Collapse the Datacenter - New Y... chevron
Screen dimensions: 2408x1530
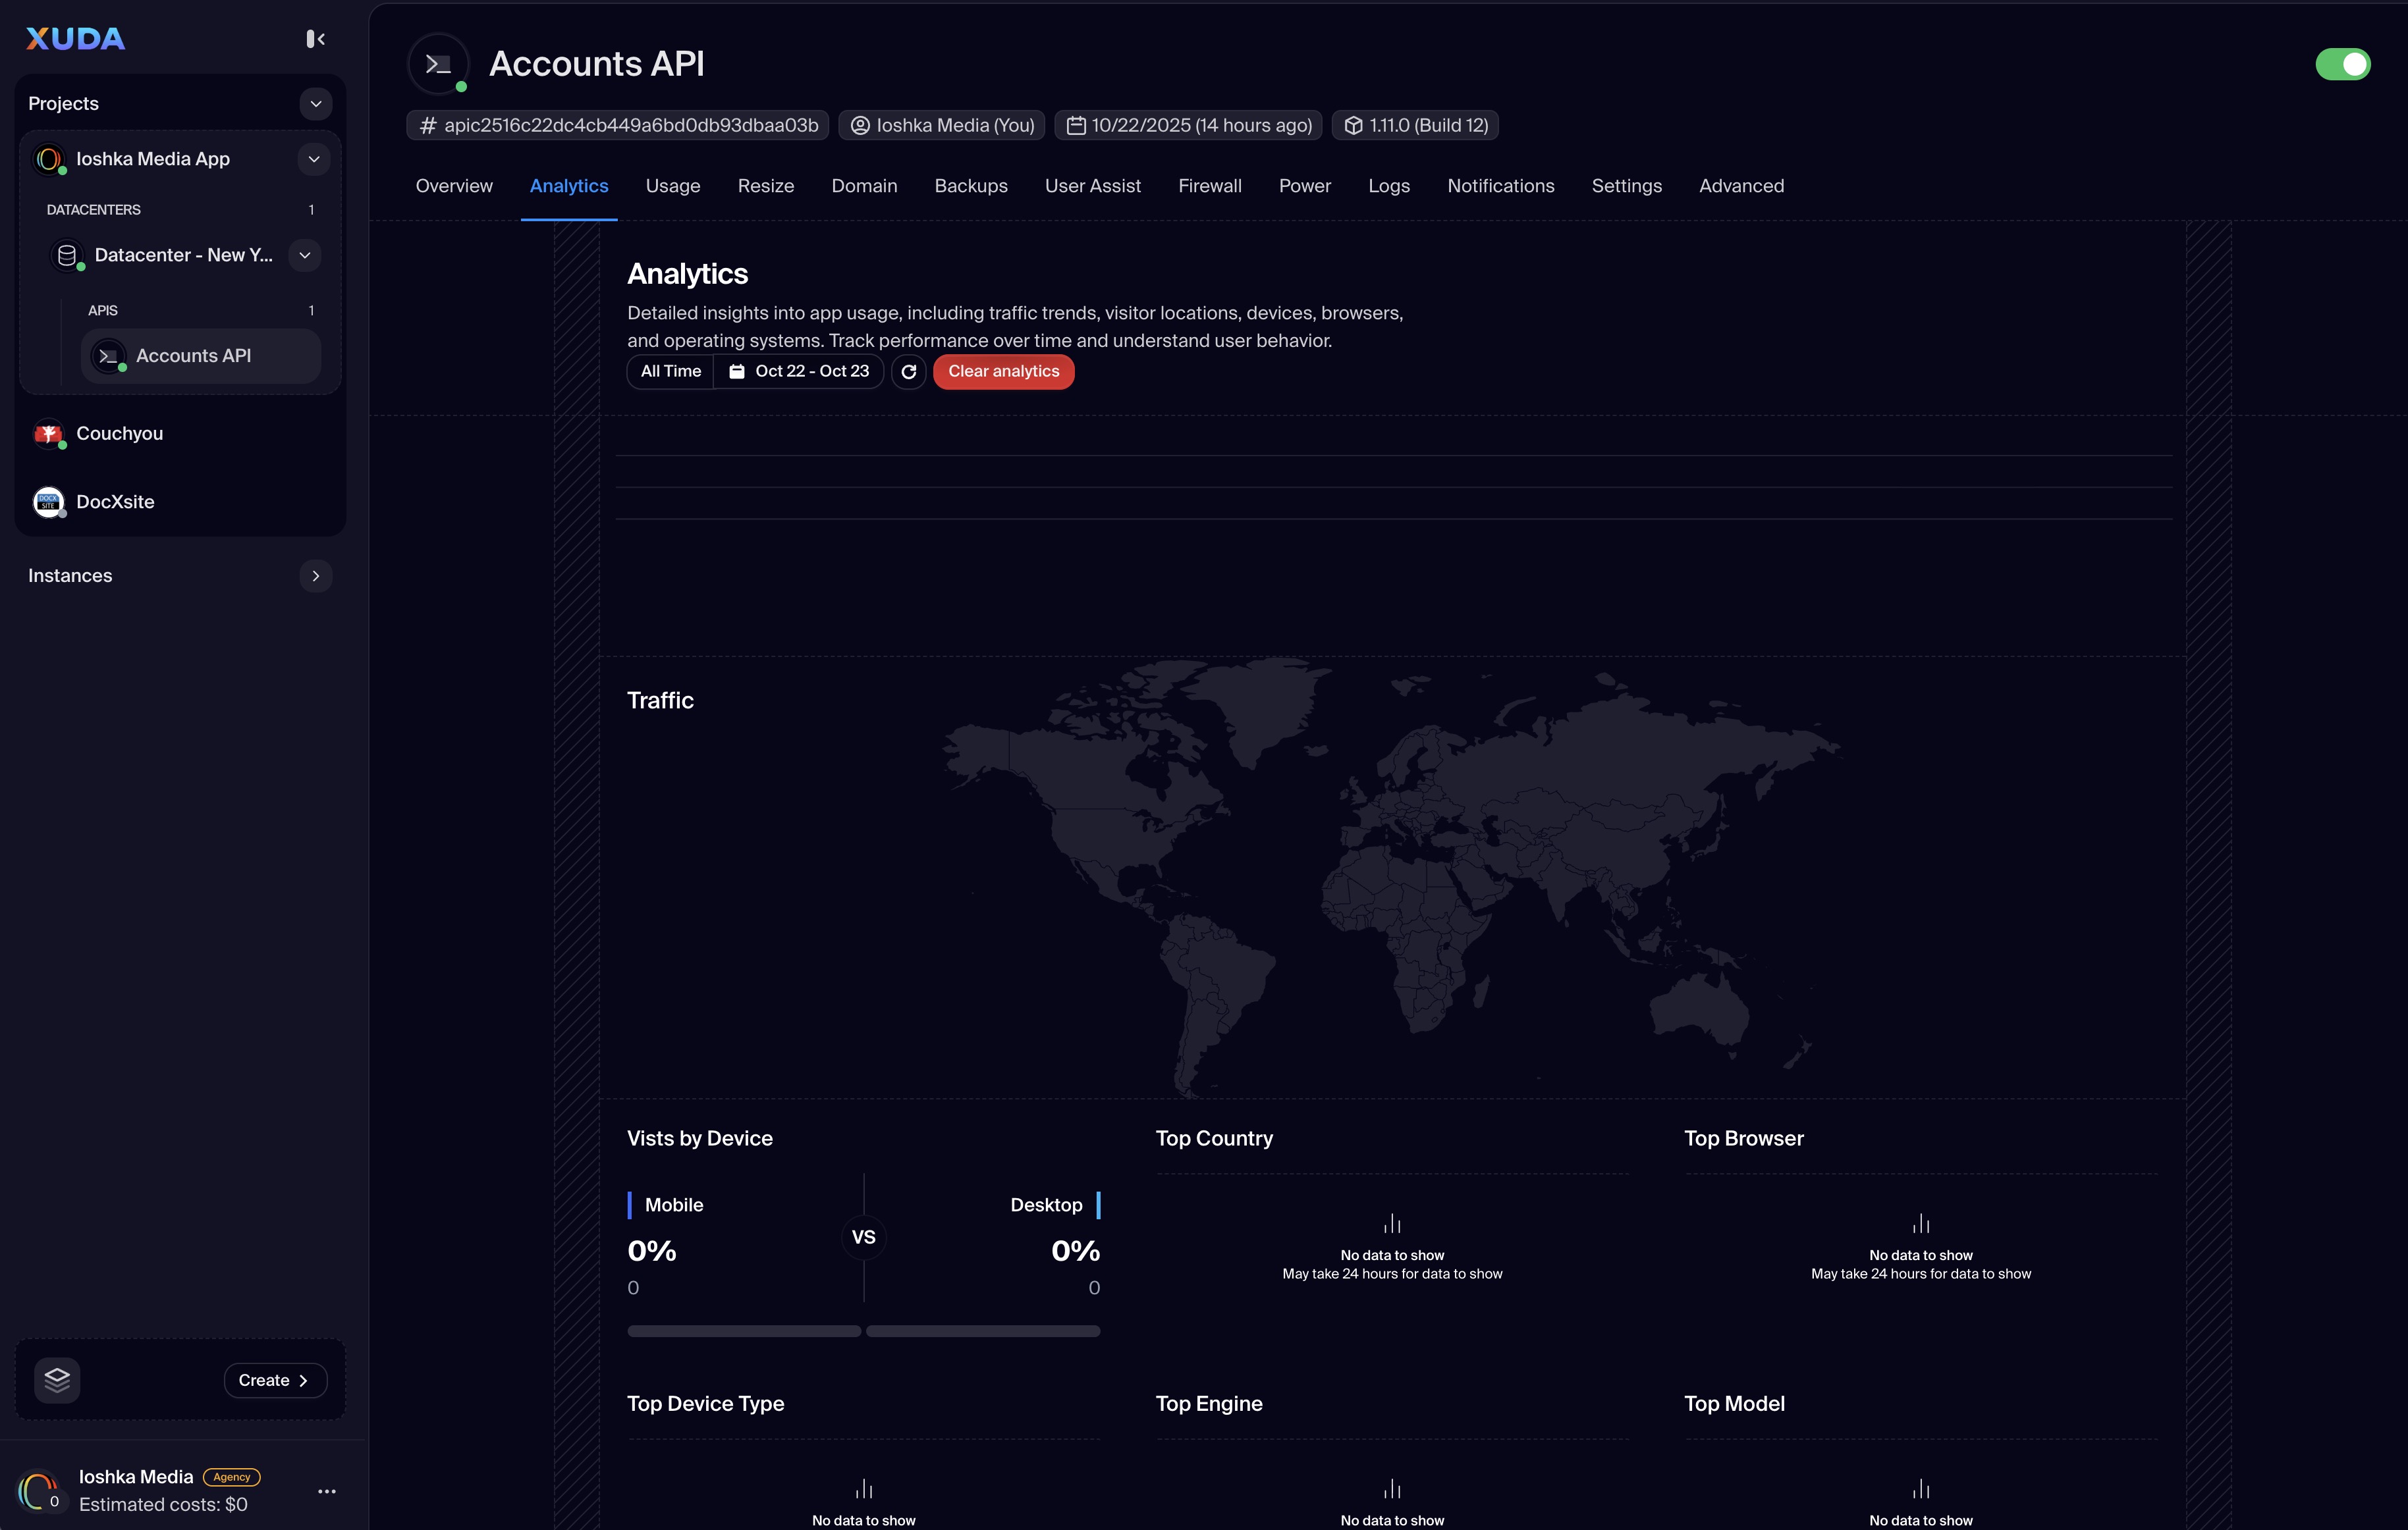click(305, 255)
